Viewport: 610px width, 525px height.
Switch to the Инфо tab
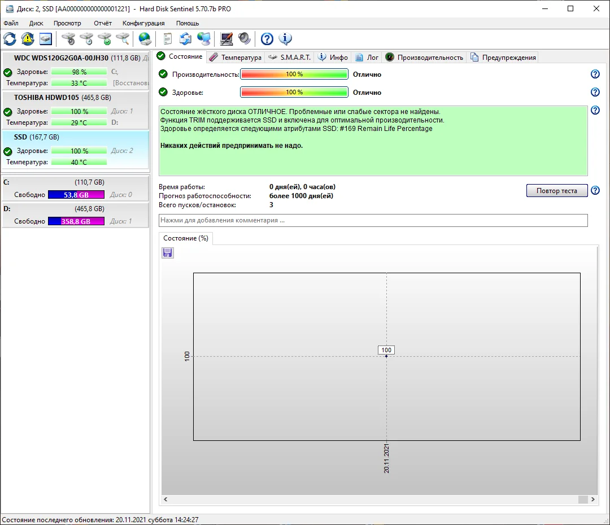pyautogui.click(x=333, y=58)
